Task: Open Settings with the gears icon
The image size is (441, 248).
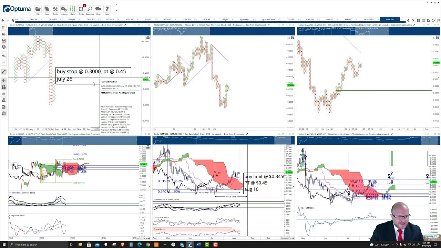Action: (x=64, y=10)
